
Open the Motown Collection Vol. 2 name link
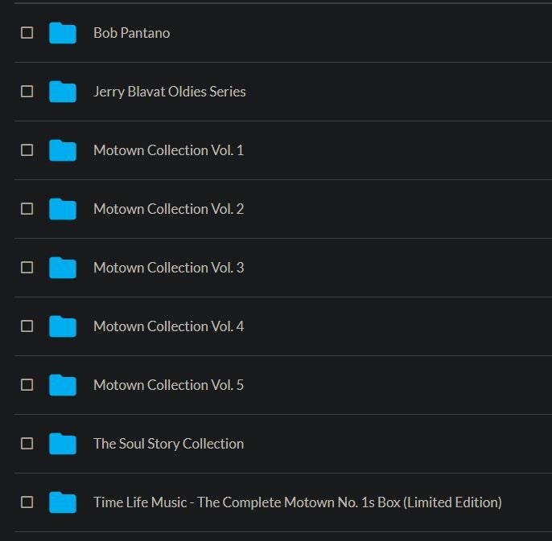coord(168,209)
